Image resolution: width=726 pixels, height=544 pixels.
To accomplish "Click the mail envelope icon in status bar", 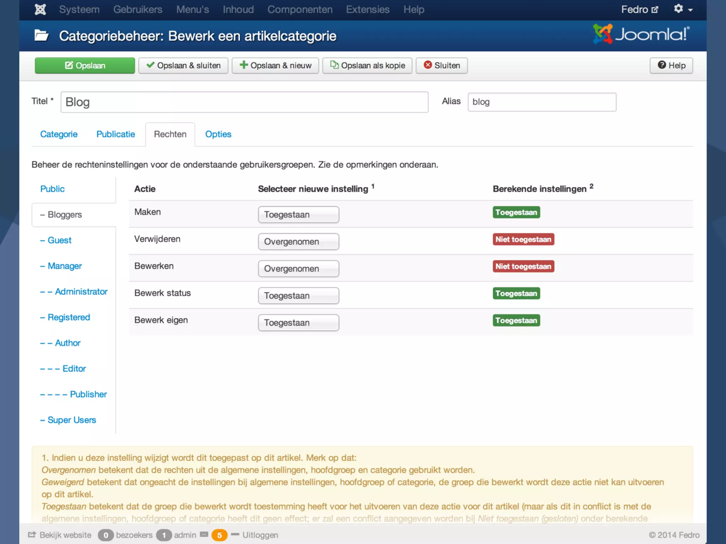I will click(204, 534).
